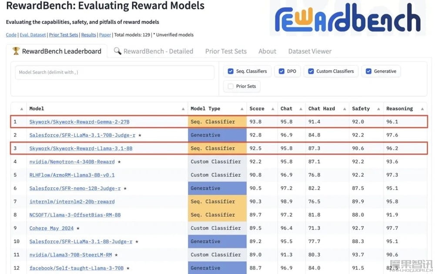The height and width of the screenshot is (274, 435).
Task: Open internlm2-20b-reward model link
Action: tap(72, 202)
